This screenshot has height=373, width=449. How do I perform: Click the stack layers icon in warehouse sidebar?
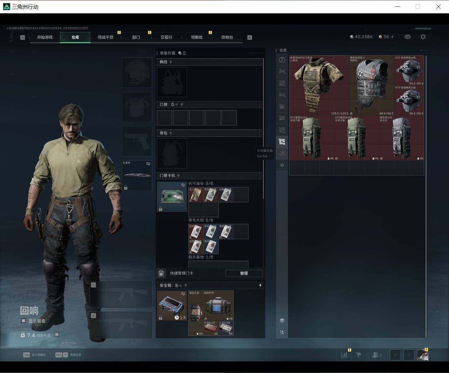point(282,320)
